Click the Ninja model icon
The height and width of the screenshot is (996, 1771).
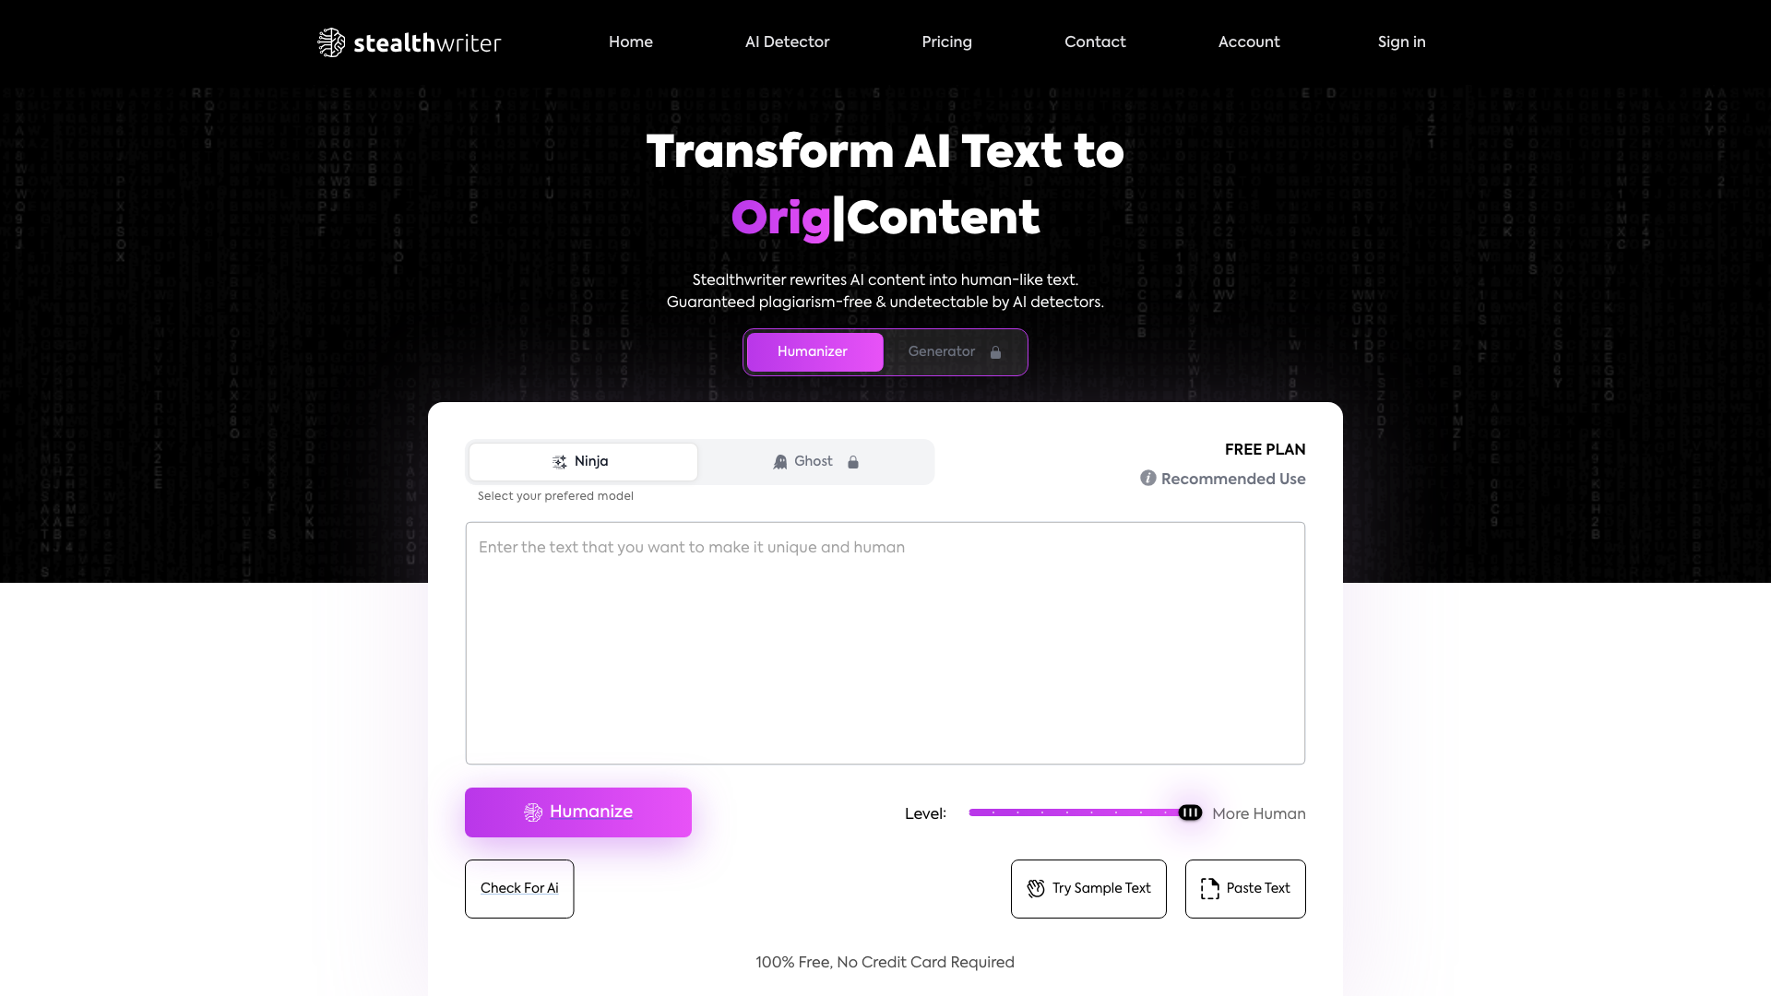click(558, 461)
